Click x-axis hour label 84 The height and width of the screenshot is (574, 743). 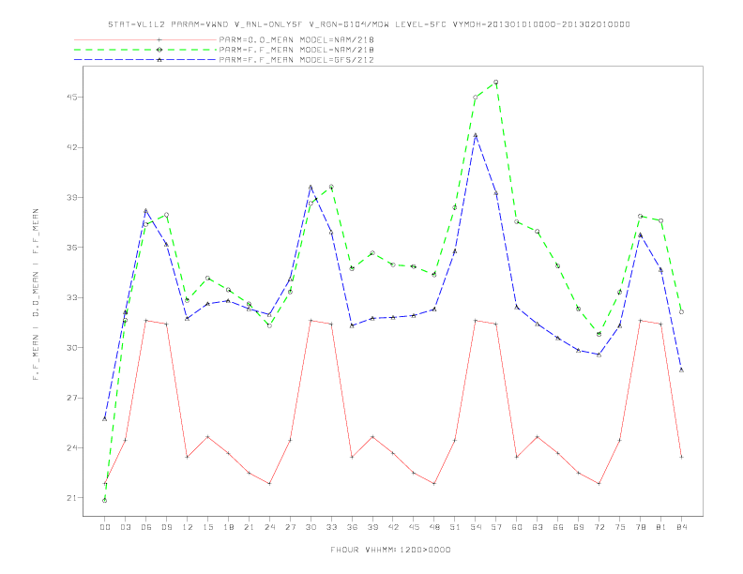[x=681, y=527]
